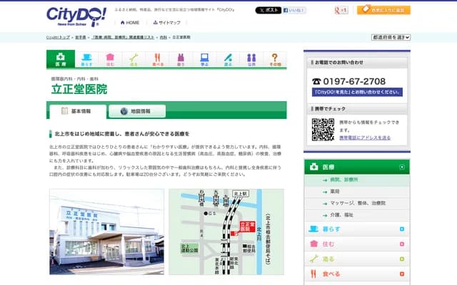The width and height of the screenshot is (457, 285).
Task: Select the blue 暮らす cup icon
Action: (x=86, y=59)
